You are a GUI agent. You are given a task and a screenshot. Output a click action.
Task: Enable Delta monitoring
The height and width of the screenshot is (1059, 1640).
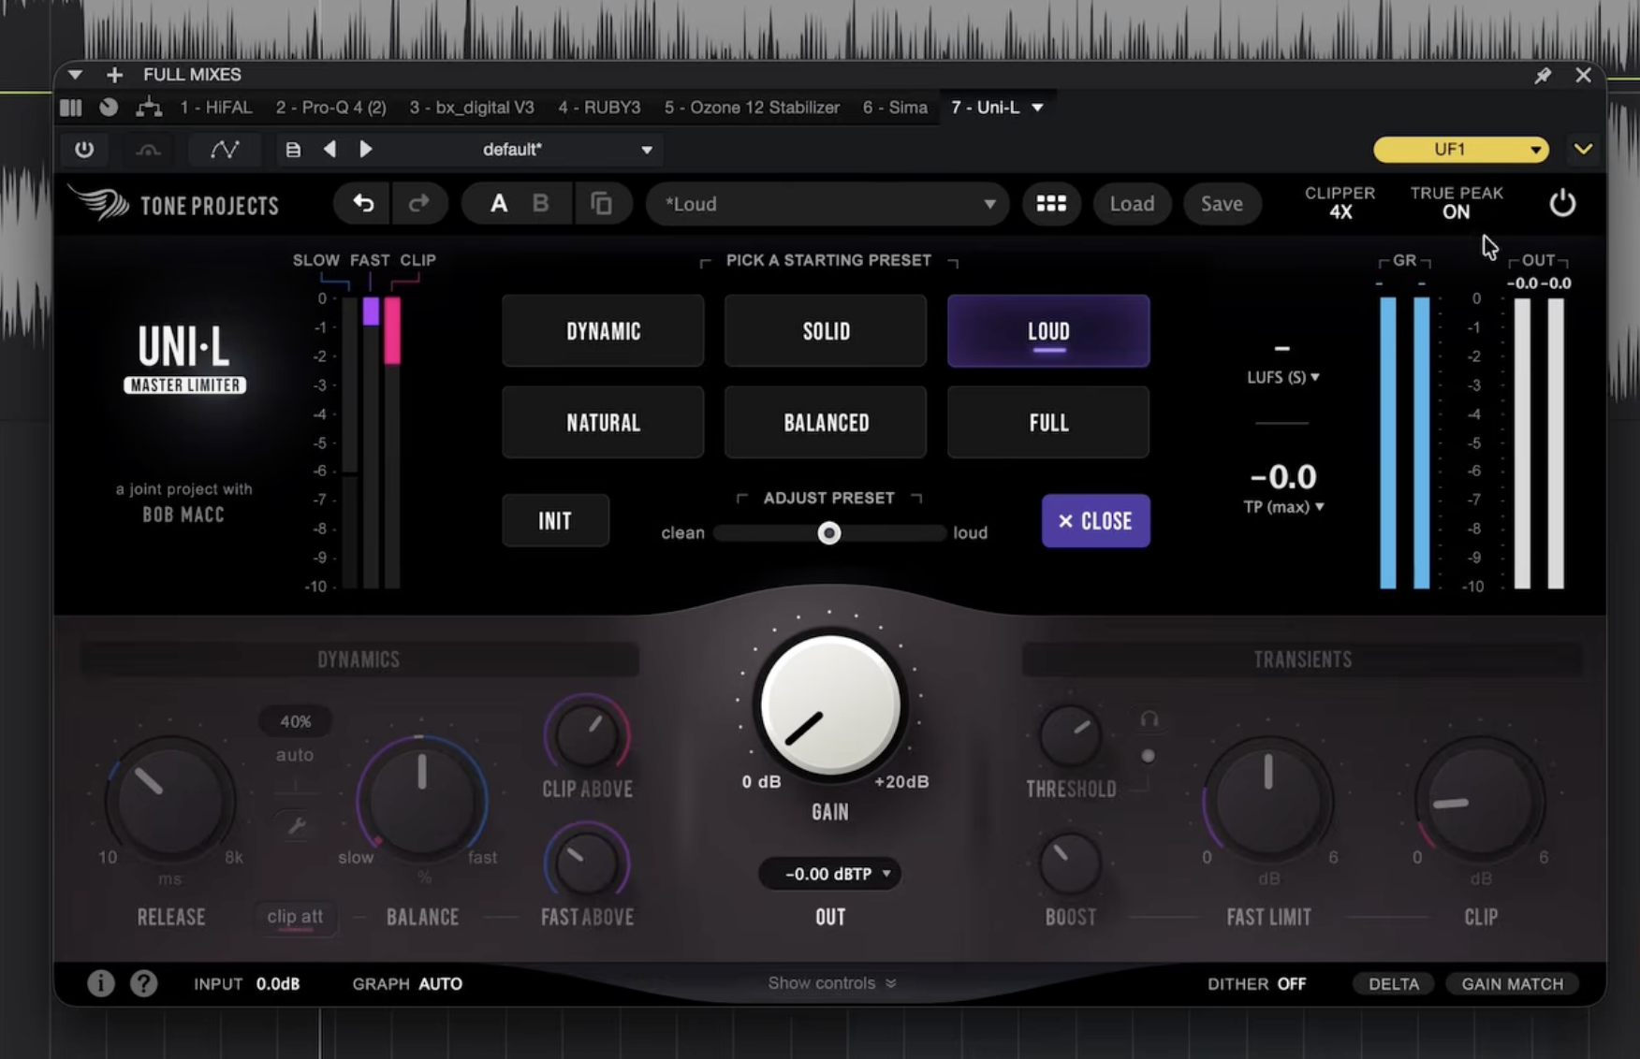(1394, 984)
